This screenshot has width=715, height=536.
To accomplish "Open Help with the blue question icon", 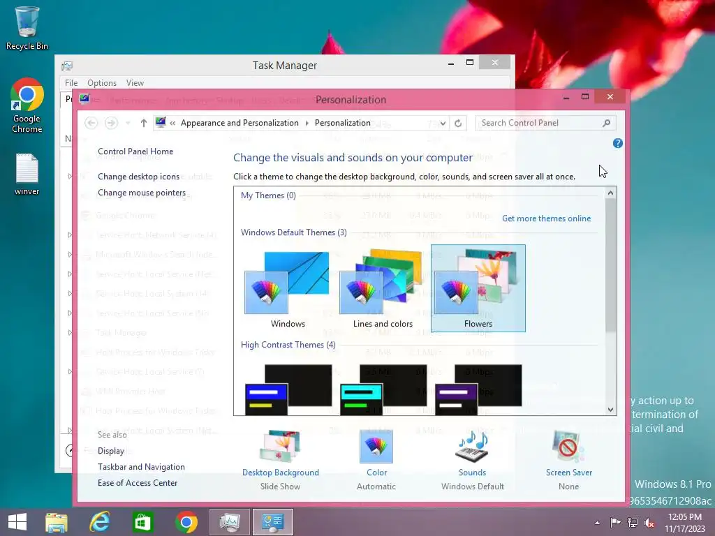I will click(x=617, y=144).
